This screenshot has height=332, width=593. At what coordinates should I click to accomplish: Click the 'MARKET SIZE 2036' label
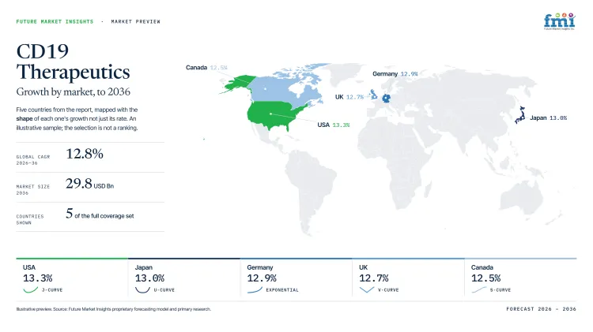tap(33, 189)
